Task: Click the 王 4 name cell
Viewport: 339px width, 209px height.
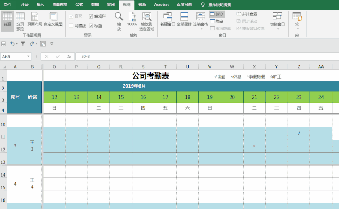Action: (32, 184)
